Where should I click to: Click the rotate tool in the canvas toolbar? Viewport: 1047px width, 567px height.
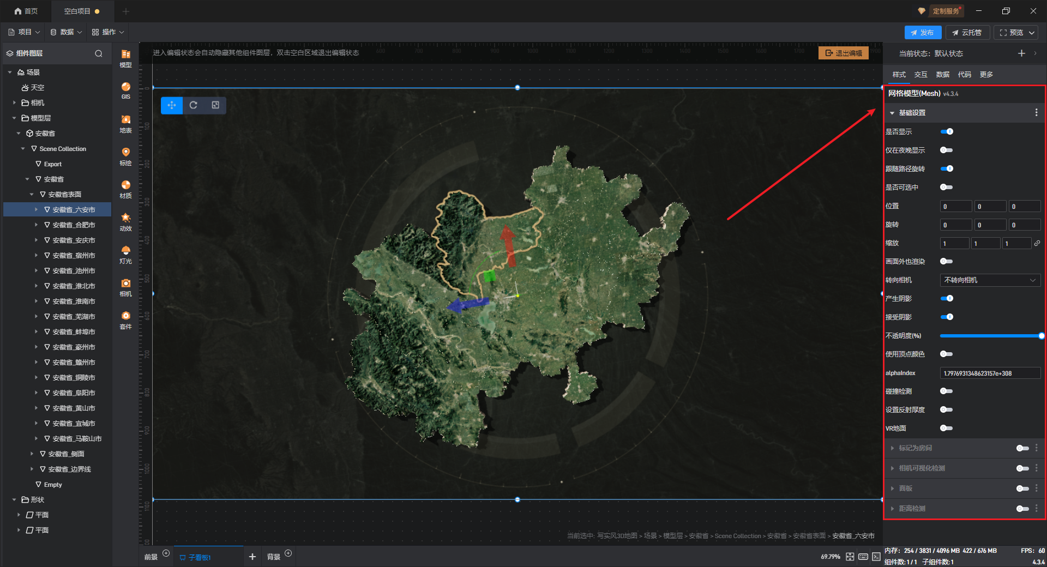click(x=194, y=105)
